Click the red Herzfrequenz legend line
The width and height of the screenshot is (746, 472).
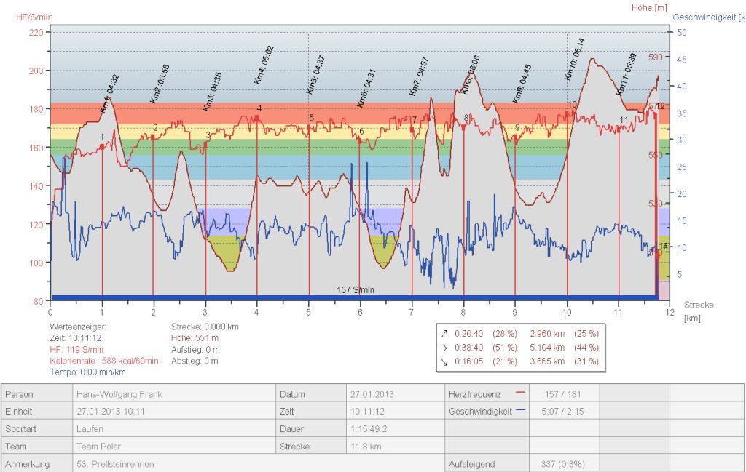coord(519,393)
